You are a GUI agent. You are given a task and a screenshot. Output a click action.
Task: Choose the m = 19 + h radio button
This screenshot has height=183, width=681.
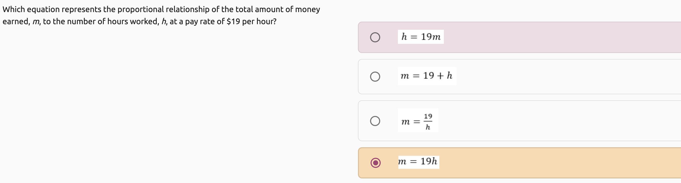click(375, 76)
